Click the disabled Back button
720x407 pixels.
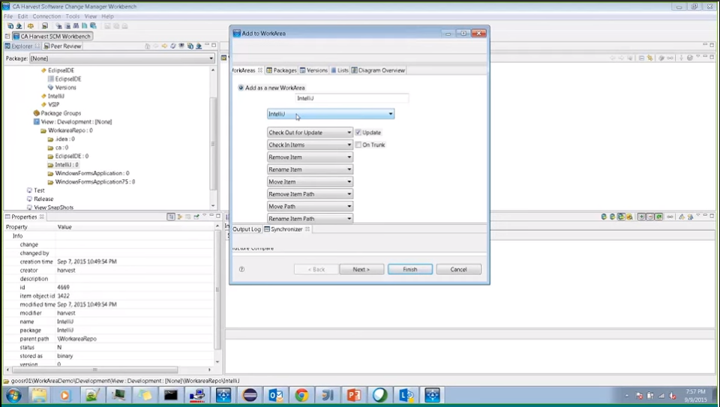click(x=316, y=269)
